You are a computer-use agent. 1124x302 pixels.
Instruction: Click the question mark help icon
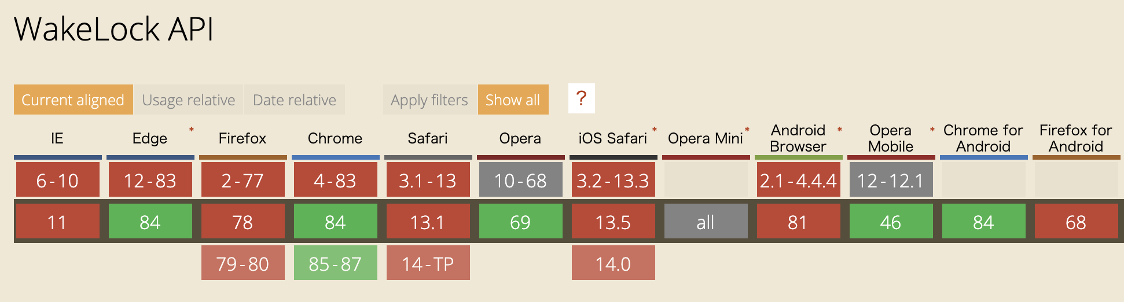pyautogui.click(x=581, y=99)
